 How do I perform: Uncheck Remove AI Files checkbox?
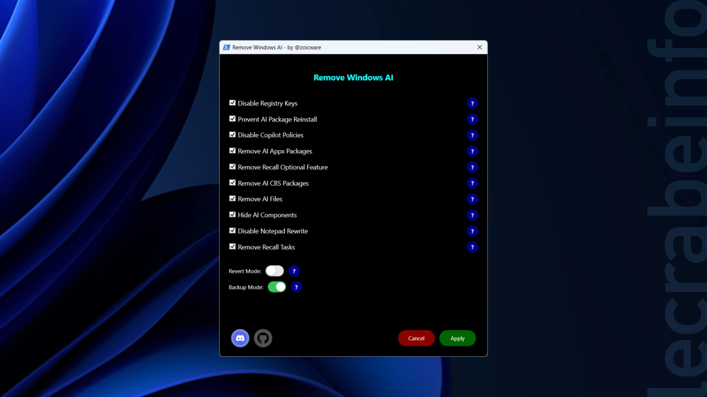click(x=232, y=198)
